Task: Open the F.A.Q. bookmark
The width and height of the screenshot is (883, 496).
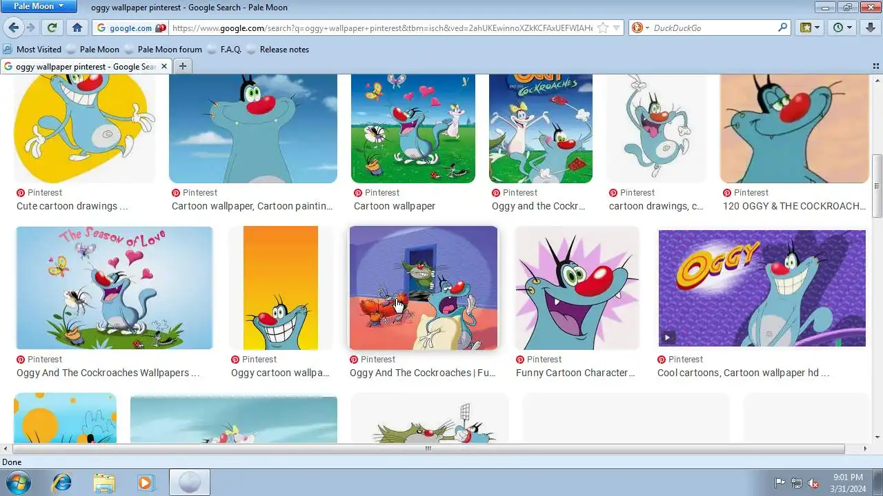Action: coord(224,50)
